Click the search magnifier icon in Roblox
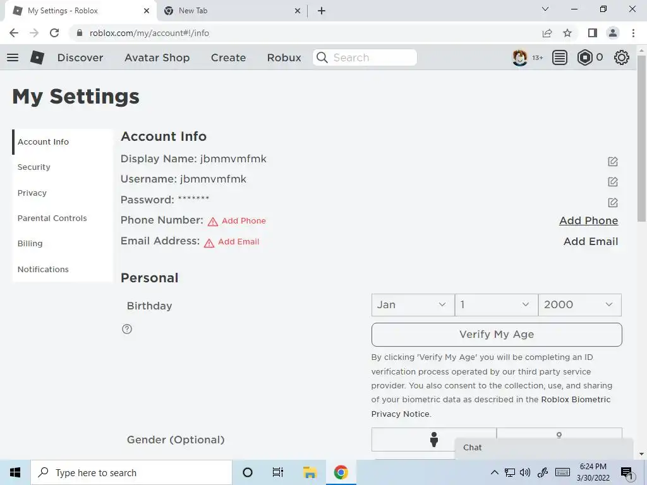Viewport: 647px width, 485px height. point(322,57)
